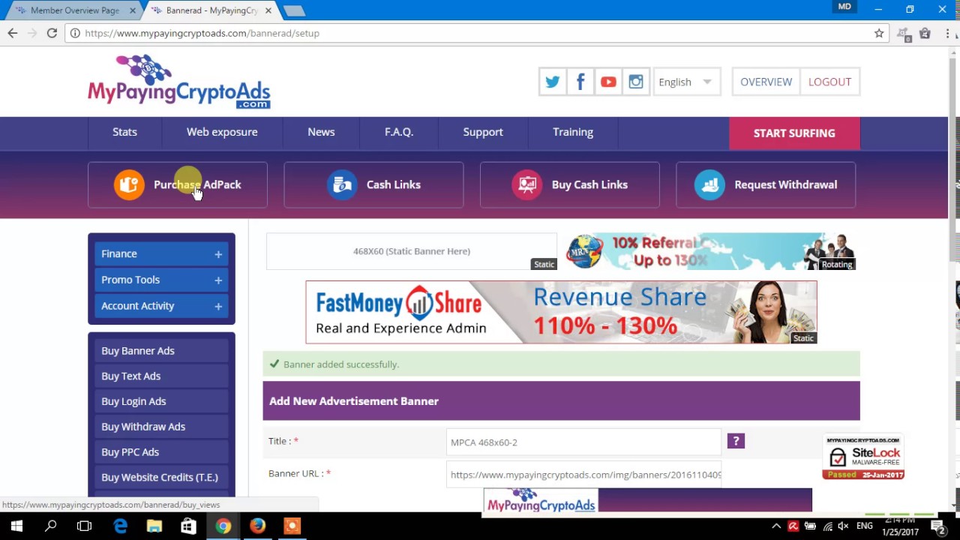Click the Avira antivirus tray icon
The width and height of the screenshot is (960, 540).
pos(793,526)
